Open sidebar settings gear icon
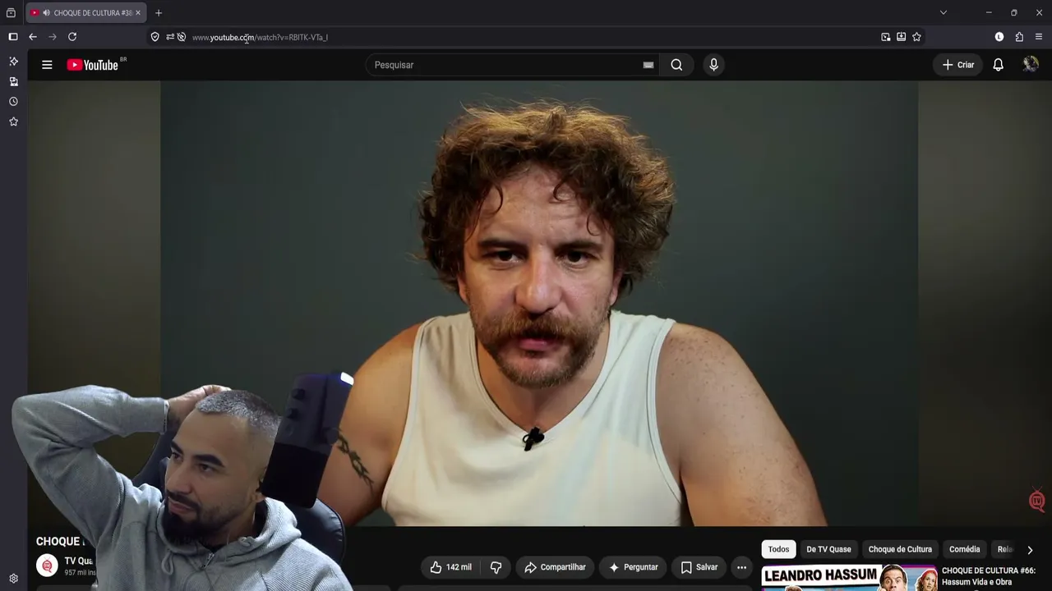This screenshot has height=591, width=1052. (x=13, y=579)
